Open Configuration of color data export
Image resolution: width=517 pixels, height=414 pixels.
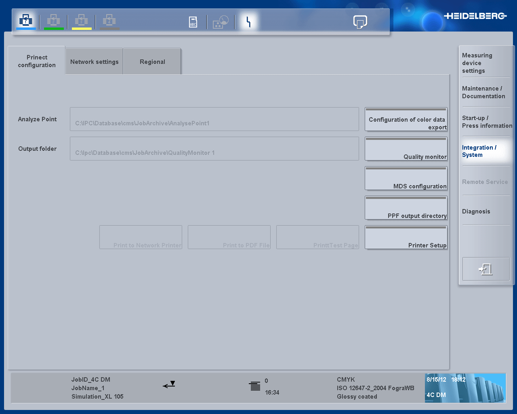pyautogui.click(x=406, y=119)
